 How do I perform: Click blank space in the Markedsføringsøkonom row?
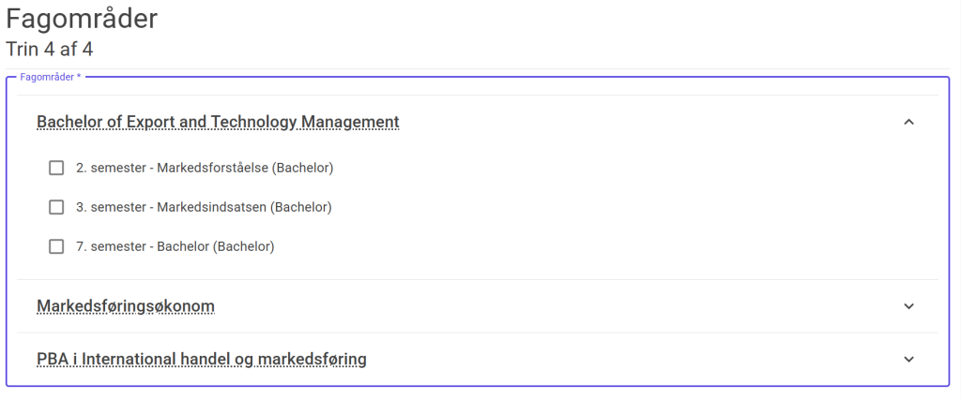pos(563,306)
